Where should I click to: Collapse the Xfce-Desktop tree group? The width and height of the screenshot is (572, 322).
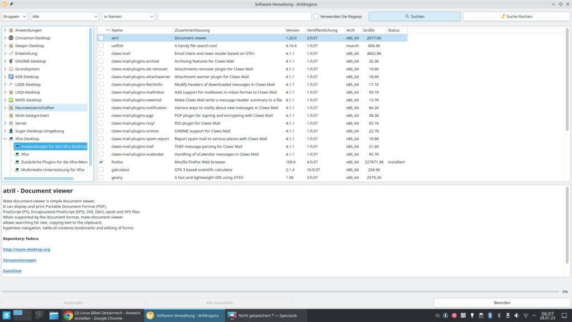[5, 139]
